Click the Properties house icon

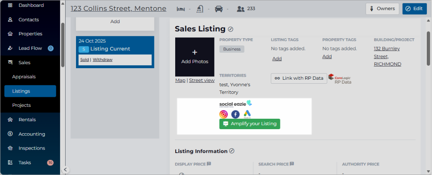10,34
